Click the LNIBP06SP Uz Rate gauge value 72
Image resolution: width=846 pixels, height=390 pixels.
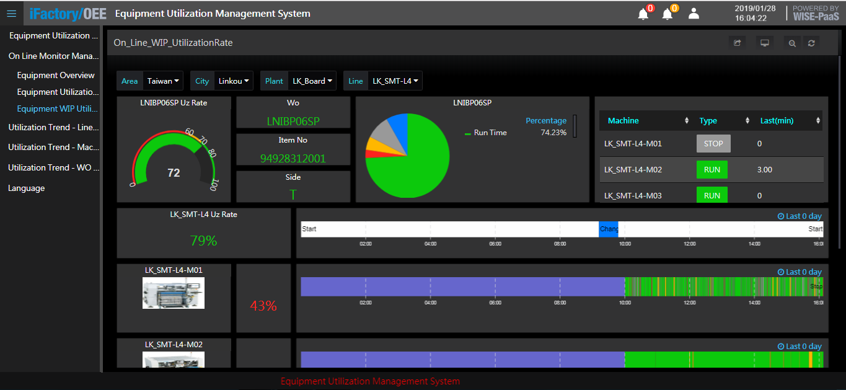click(x=174, y=173)
